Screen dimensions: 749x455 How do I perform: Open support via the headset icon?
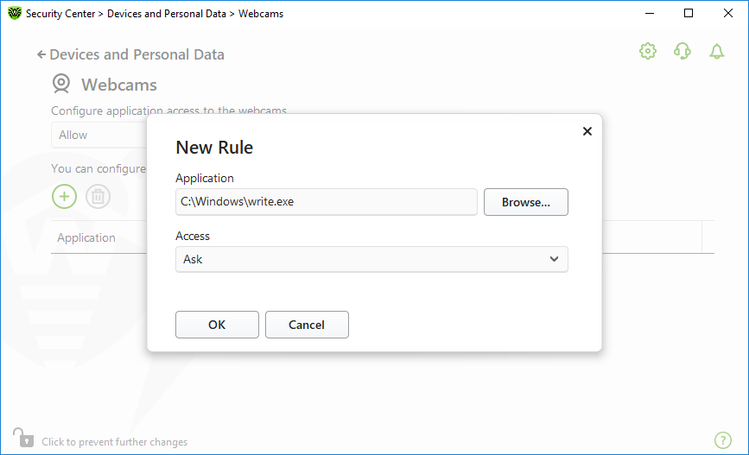682,51
